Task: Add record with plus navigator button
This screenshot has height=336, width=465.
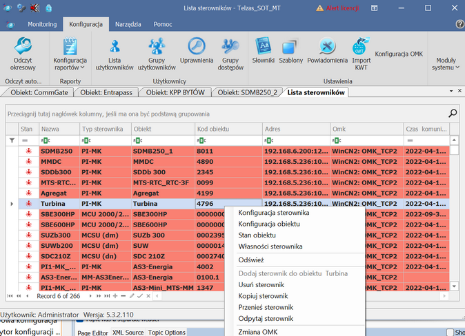Action: click(115, 296)
